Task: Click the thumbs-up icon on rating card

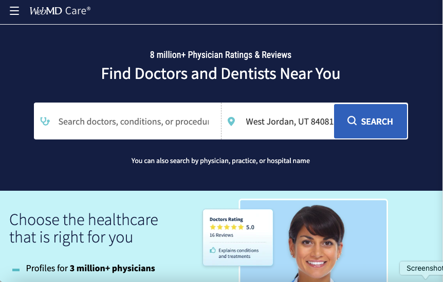Action: tap(213, 250)
